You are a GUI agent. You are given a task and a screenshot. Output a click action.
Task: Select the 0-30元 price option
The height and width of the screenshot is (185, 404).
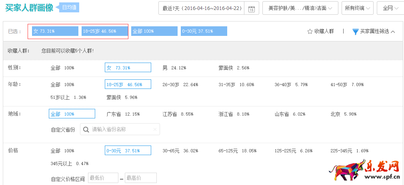pyautogui.click(x=128, y=151)
